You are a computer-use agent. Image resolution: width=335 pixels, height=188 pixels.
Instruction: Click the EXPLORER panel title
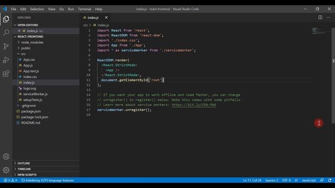[x=24, y=17]
